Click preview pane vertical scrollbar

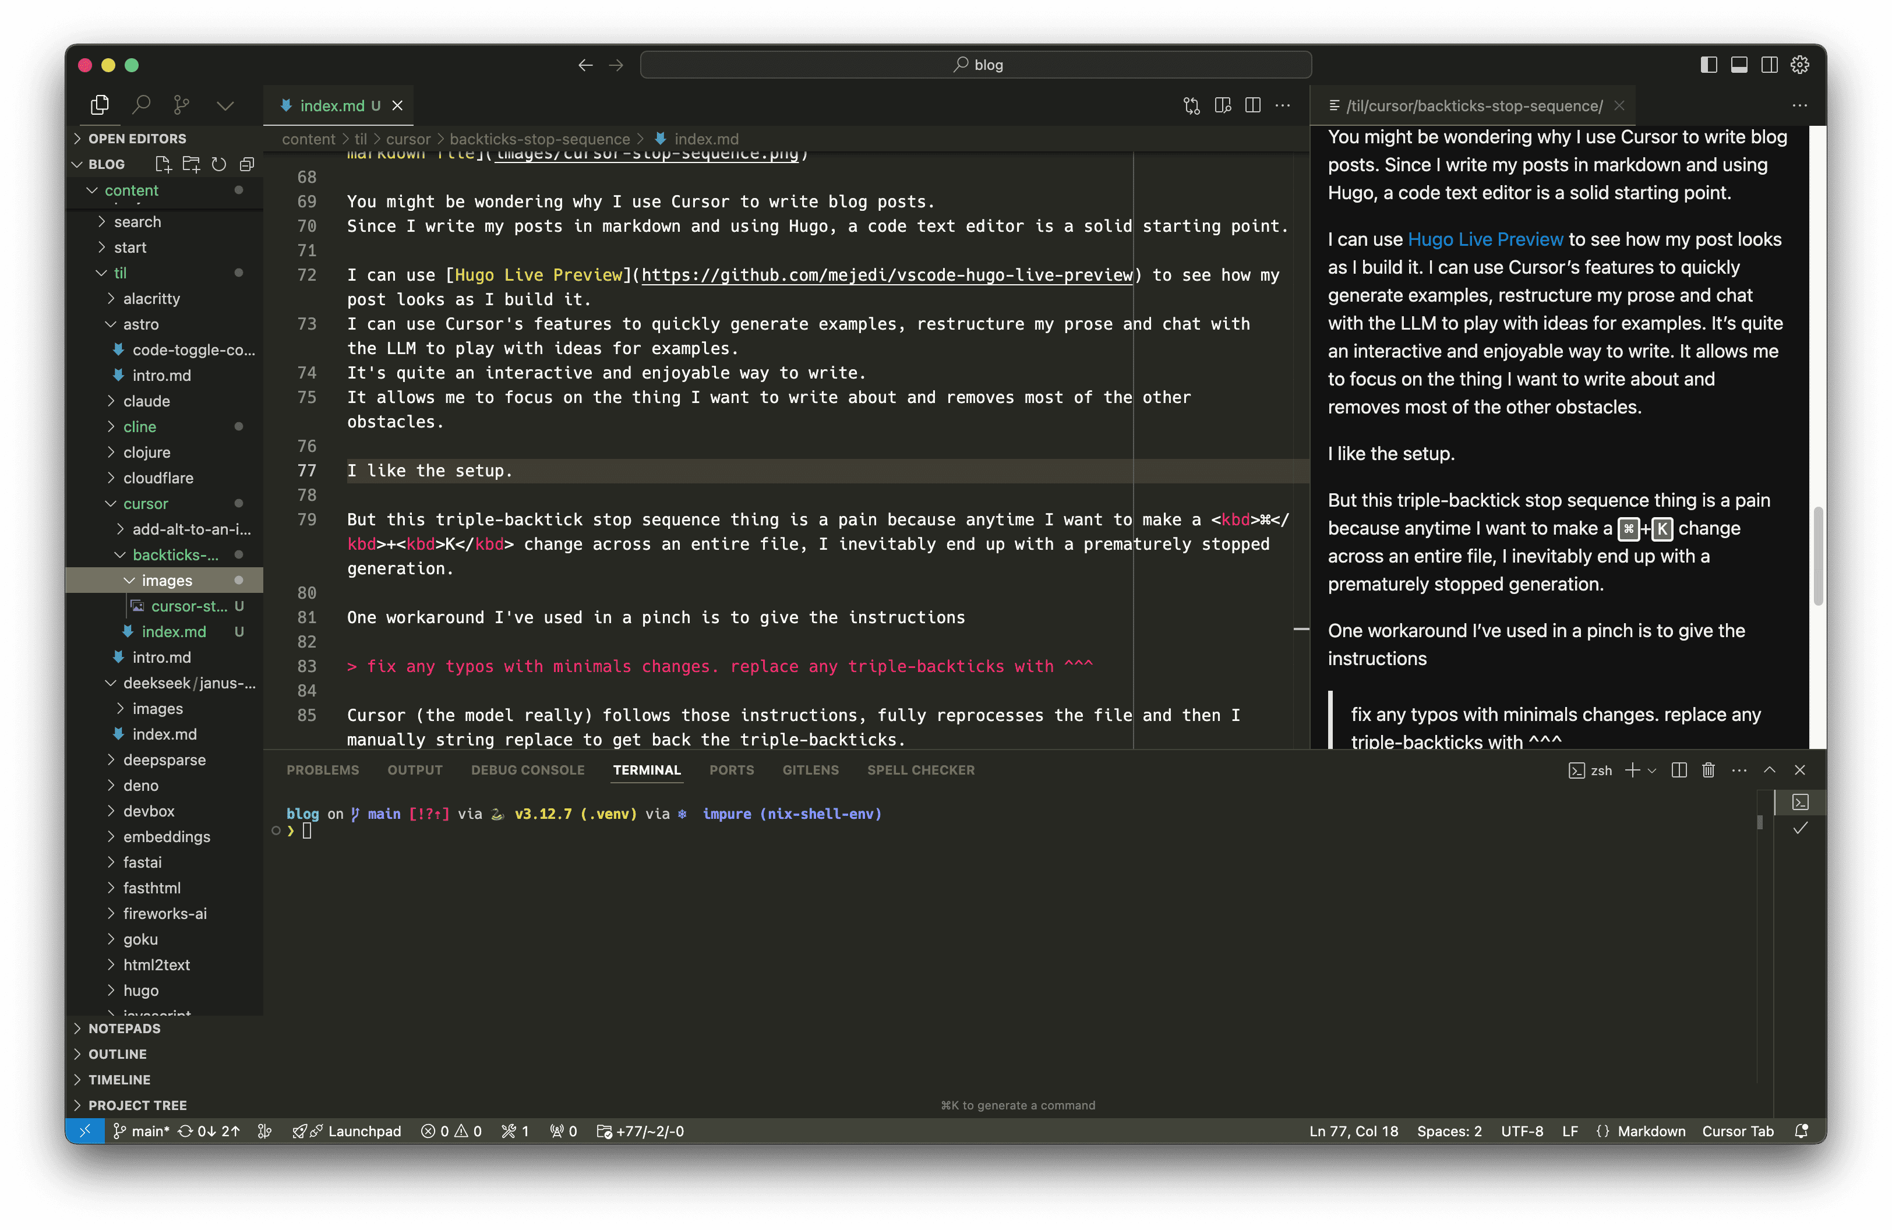pyautogui.click(x=1817, y=556)
